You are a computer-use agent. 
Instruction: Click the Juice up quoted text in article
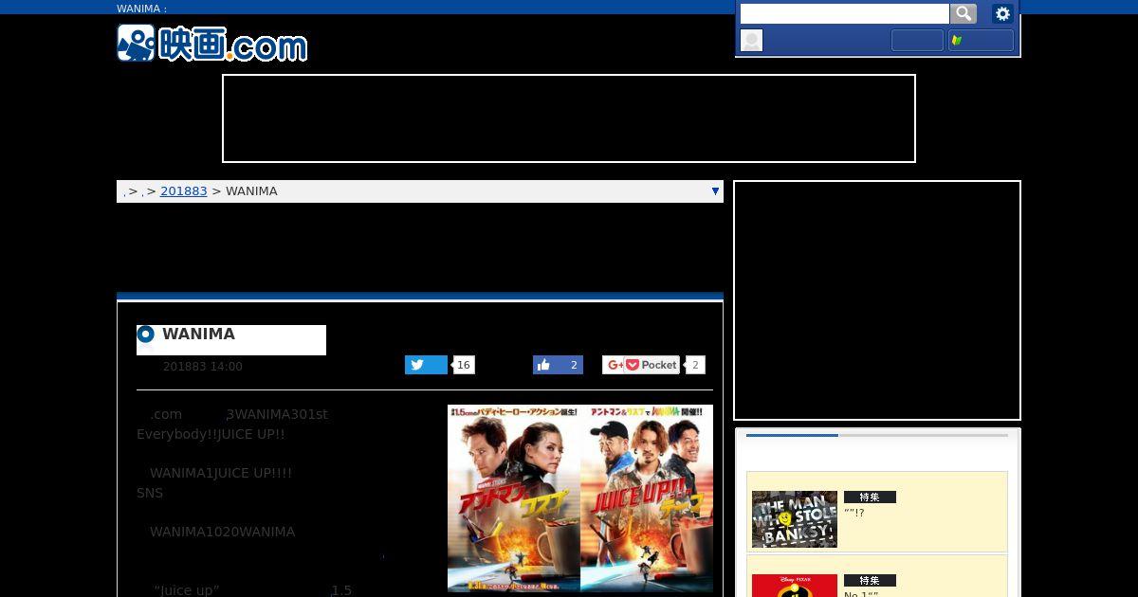[x=187, y=590]
